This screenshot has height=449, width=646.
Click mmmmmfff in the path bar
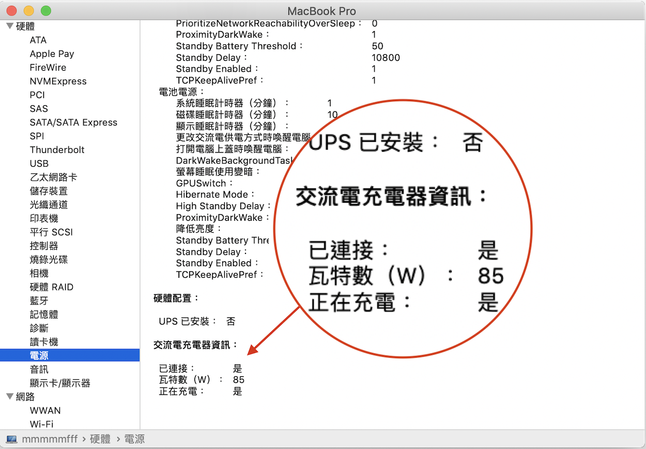click(50, 439)
